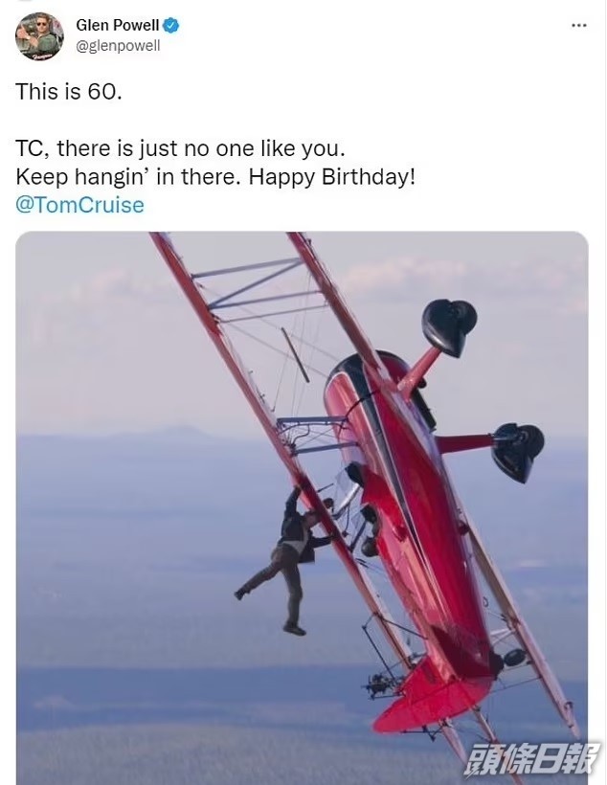
Task: Open the attached red biplane photo
Action: pyautogui.click(x=302, y=507)
